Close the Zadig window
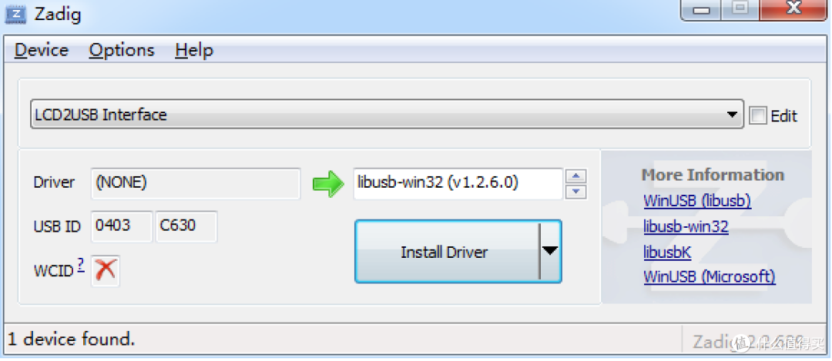This screenshot has width=832, height=361. point(793,9)
